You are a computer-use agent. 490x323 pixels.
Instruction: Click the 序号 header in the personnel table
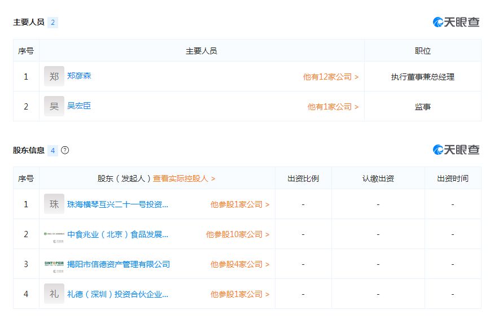26,51
